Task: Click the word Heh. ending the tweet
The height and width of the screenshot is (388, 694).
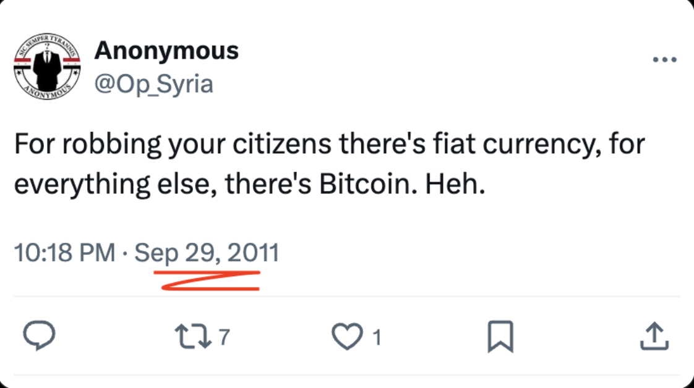Action: coord(455,183)
